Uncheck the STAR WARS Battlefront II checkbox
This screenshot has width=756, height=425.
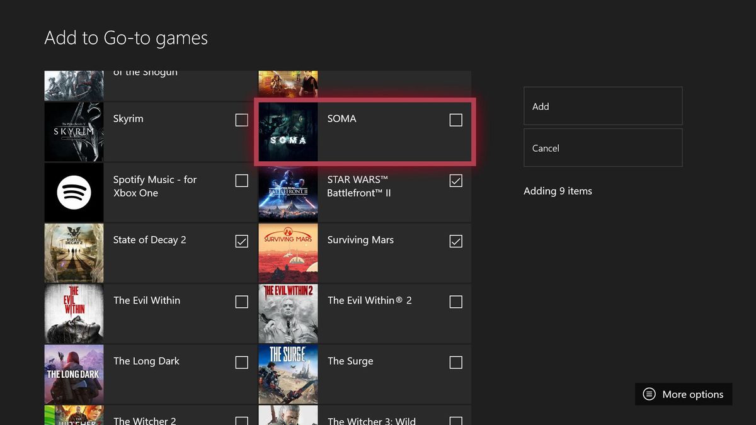455,181
